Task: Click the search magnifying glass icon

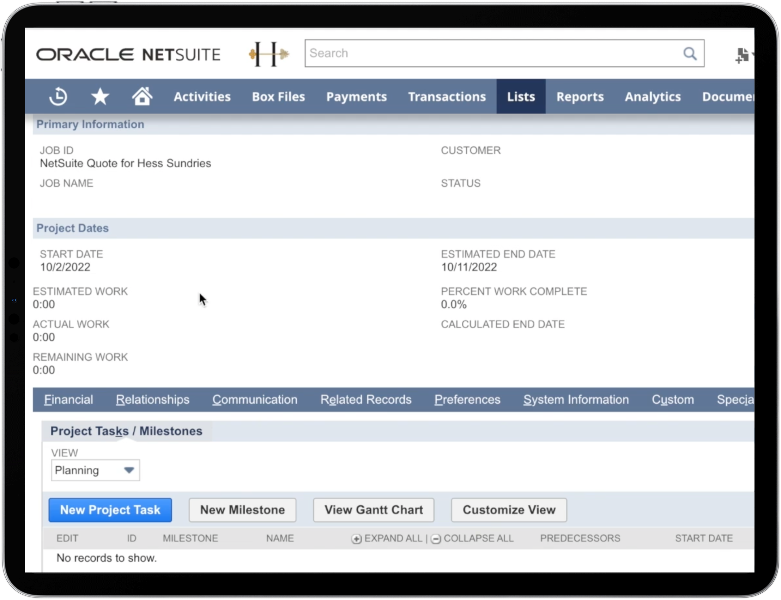Action: [x=690, y=54]
